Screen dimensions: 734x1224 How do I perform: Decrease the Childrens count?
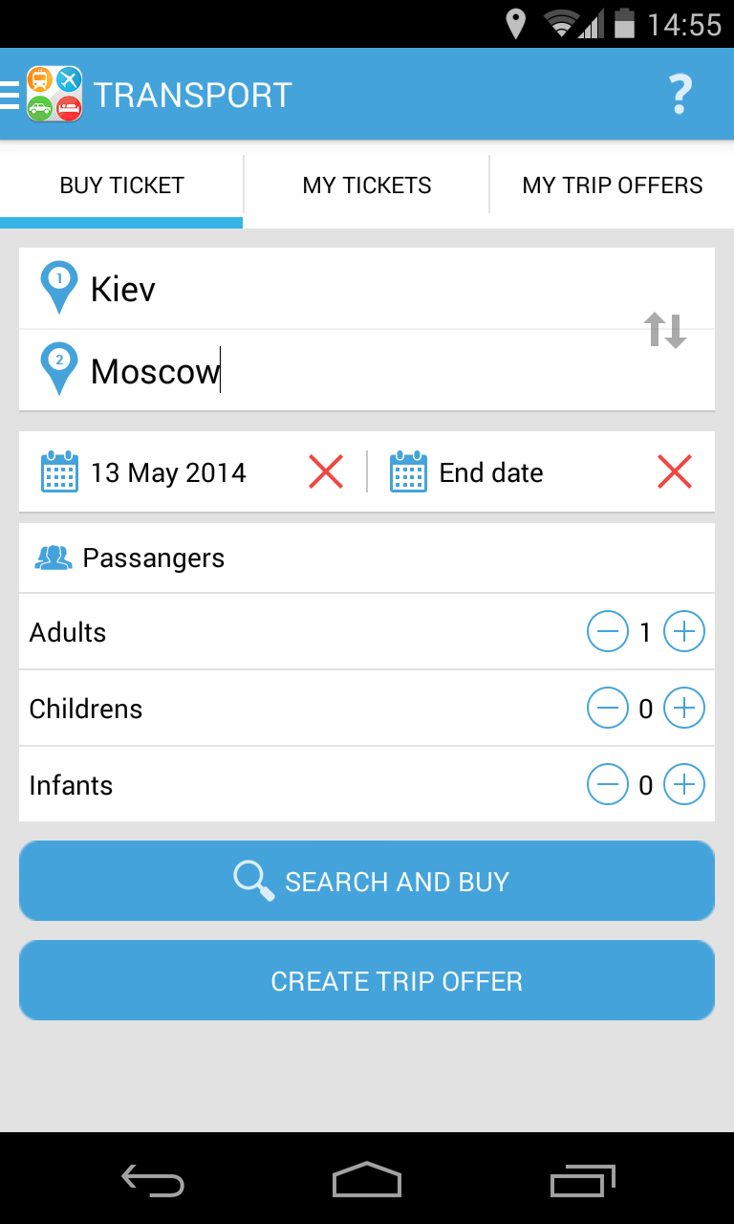(608, 709)
